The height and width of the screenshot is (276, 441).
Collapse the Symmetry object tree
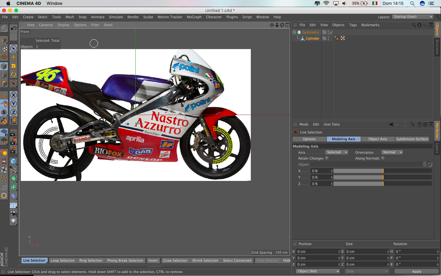(294, 32)
